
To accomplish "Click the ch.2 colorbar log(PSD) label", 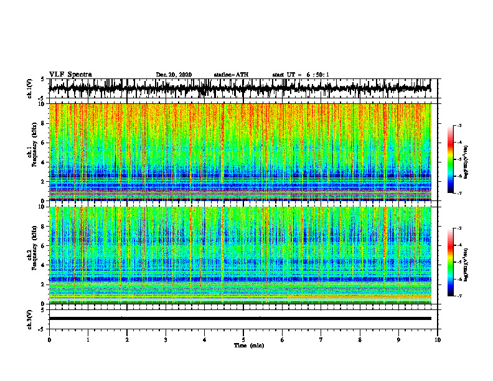I will (466, 265).
